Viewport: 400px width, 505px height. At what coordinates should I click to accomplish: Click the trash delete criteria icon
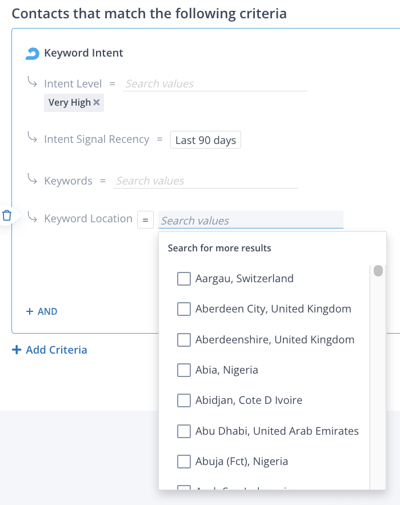[x=7, y=216]
